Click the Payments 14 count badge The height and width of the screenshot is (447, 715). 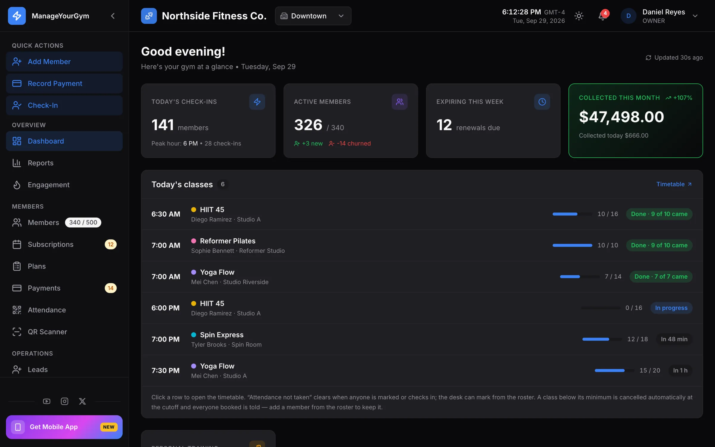[111, 288]
